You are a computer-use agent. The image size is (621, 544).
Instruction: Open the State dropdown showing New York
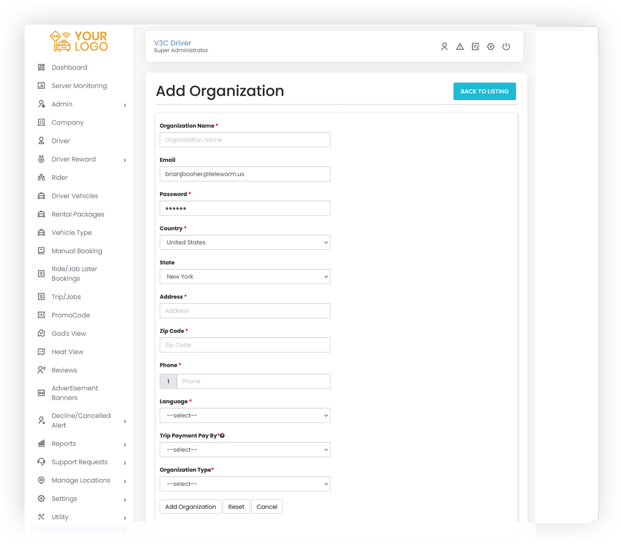245,276
